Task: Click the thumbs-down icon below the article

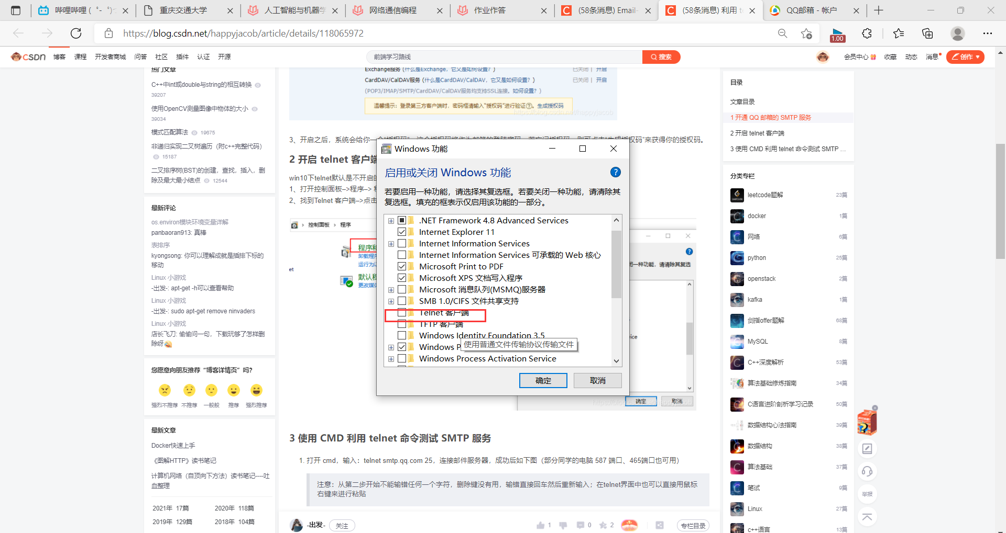Action: [x=563, y=525]
